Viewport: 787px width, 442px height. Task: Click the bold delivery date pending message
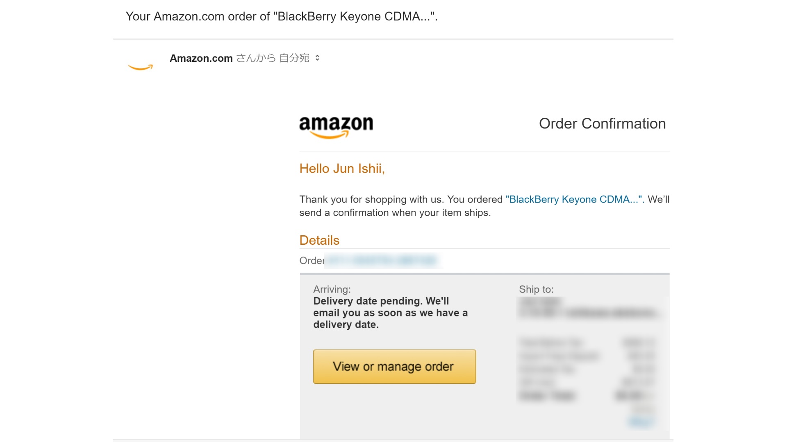[x=390, y=313]
